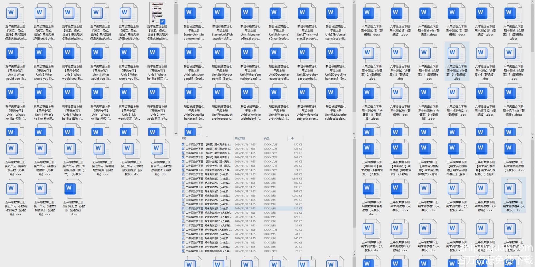Click the 类型 column header
535x267 pixels.
[267, 138]
